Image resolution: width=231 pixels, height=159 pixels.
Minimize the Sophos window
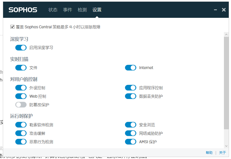tap(215, 10)
